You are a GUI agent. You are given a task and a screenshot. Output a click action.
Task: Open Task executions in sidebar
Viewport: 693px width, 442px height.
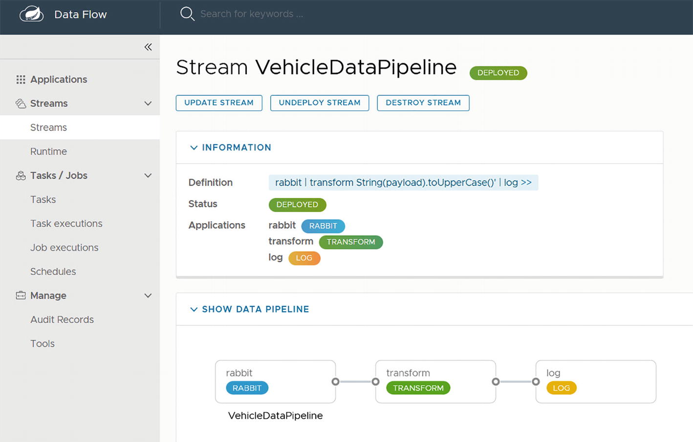(x=66, y=224)
